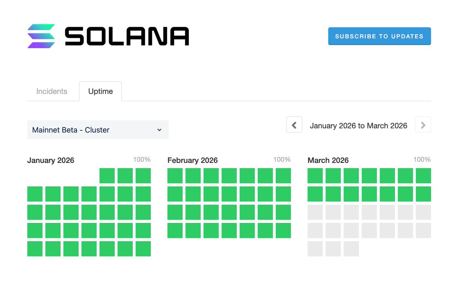Click the February 2026 heading
The width and height of the screenshot is (475, 304).
[192, 160]
